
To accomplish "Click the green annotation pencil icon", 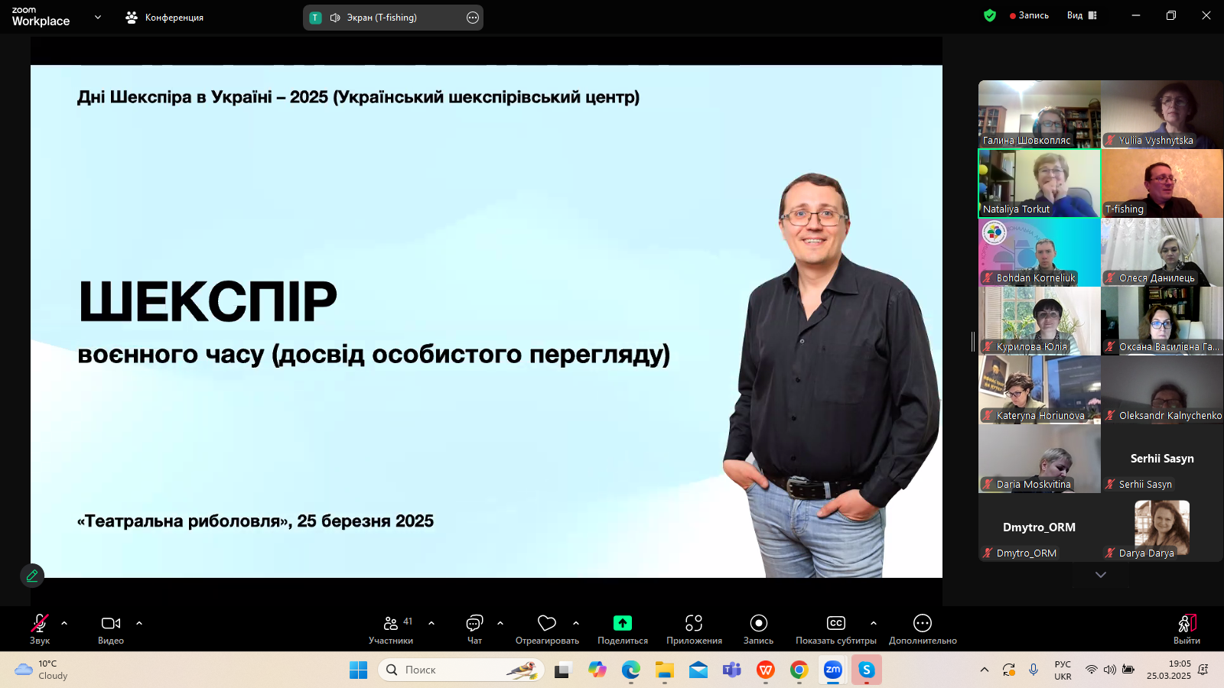I will pyautogui.click(x=32, y=576).
